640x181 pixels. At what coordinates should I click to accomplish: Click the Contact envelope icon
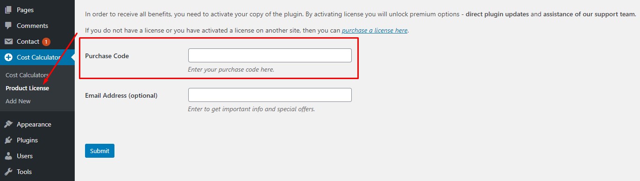click(8, 41)
